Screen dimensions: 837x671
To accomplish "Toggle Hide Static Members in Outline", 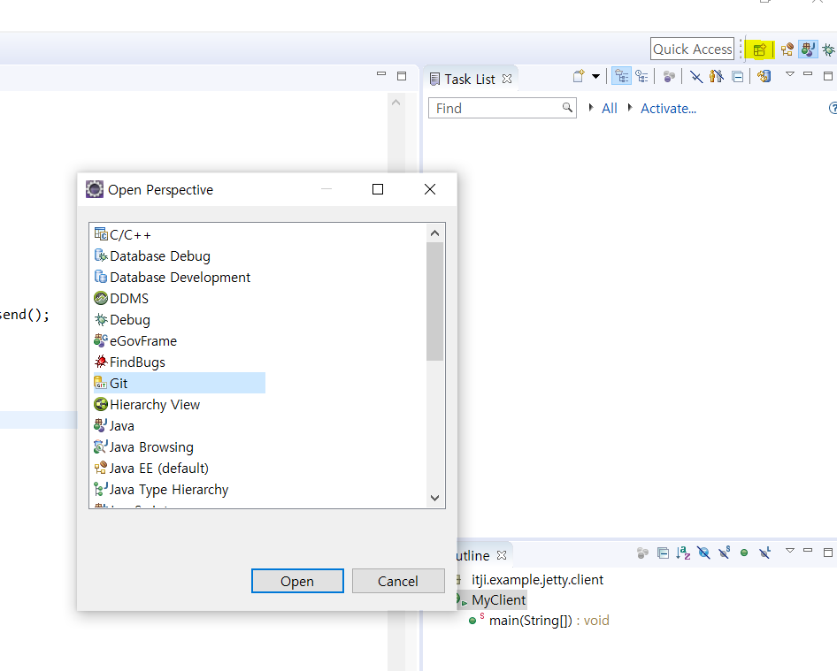I will (x=724, y=553).
